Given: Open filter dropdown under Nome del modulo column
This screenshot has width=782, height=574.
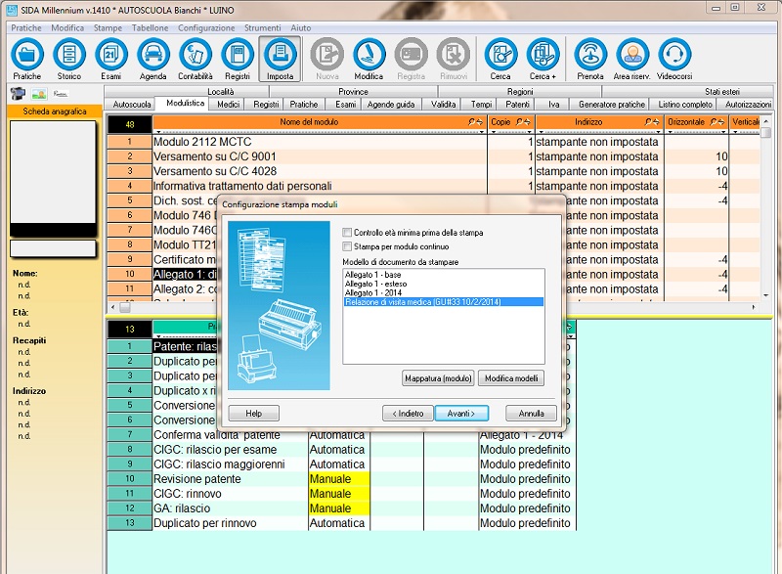Looking at the screenshot, I should click(320, 132).
